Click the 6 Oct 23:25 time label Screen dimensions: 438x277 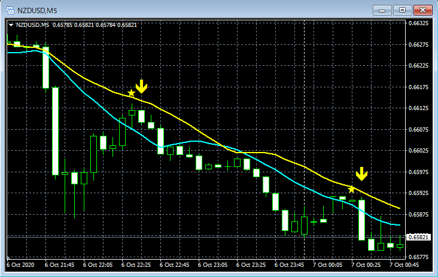pos(251,264)
